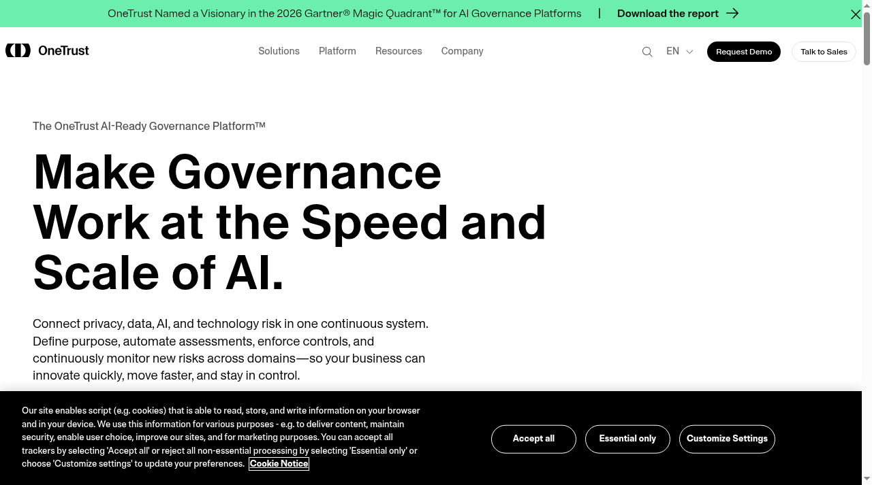
Task: Click the arrow next to Download the report
Action: [x=732, y=13]
